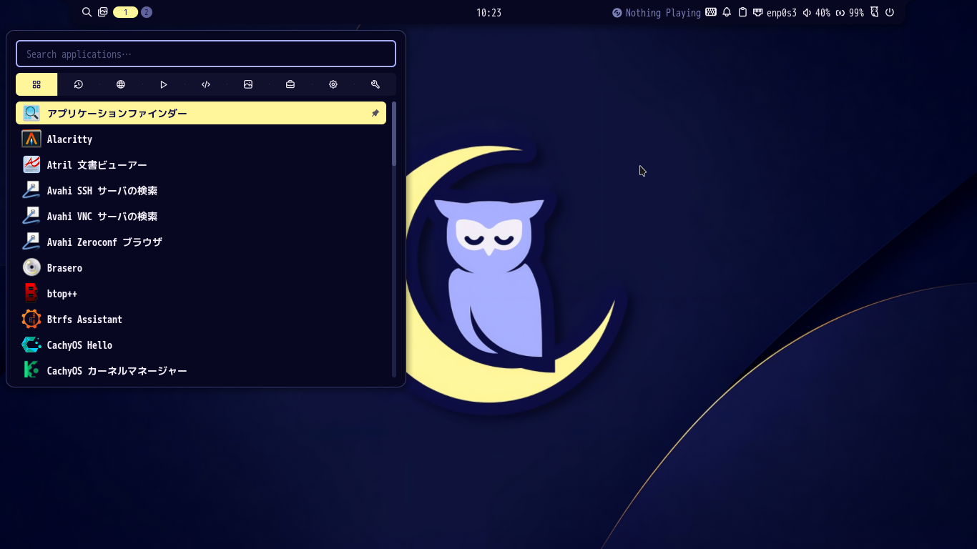Click the 99% battery indicator
Viewport: 977px width, 549px height.
coord(850,13)
